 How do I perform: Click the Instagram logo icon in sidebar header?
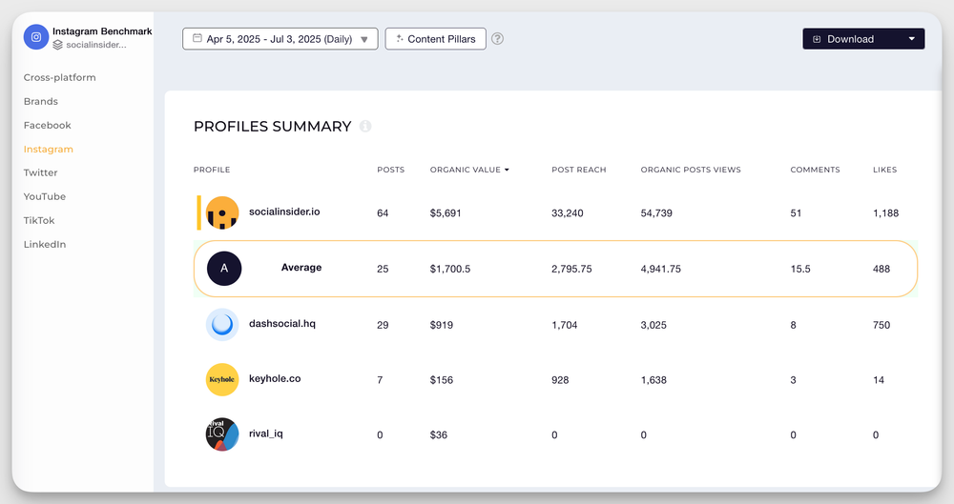[36, 37]
